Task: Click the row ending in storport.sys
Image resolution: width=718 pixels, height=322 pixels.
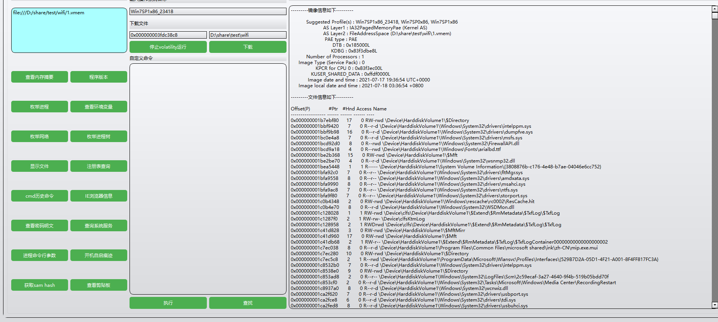Action: 409,196
